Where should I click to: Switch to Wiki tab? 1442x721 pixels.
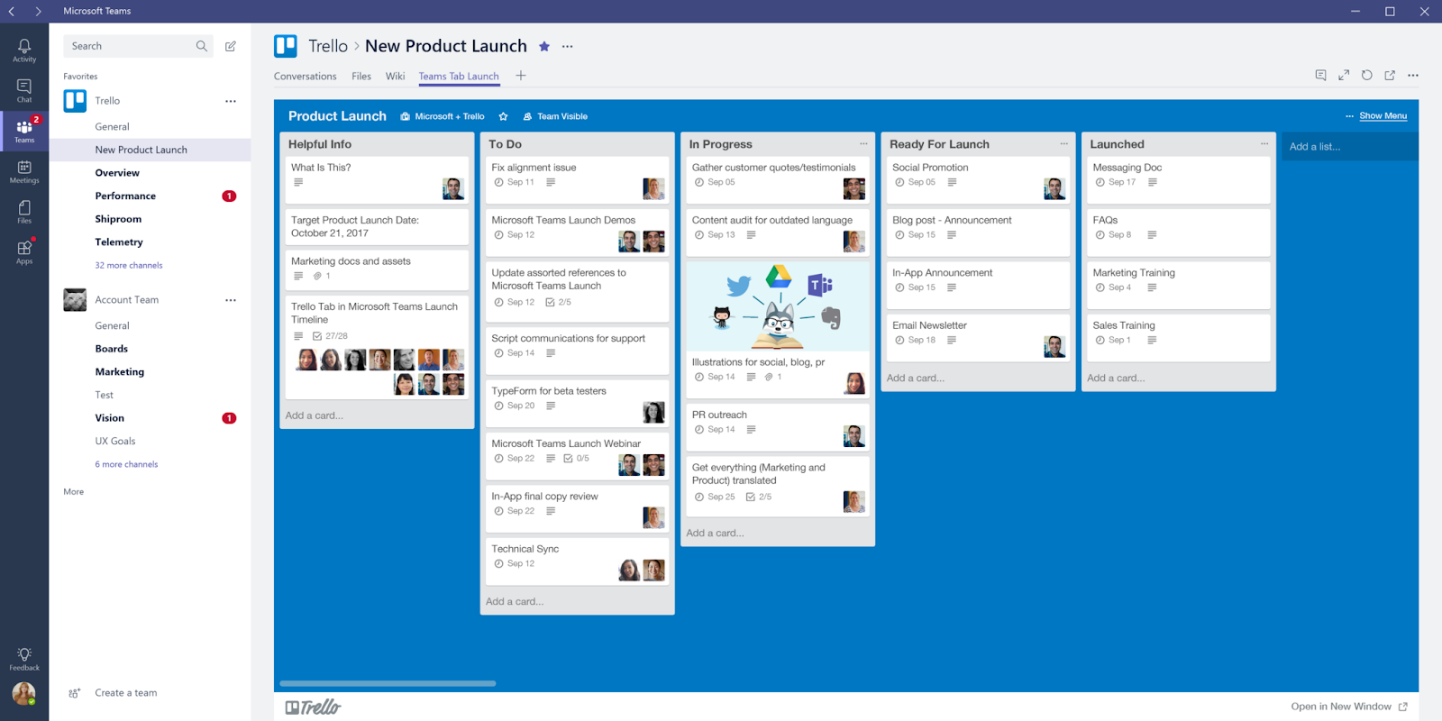pyautogui.click(x=395, y=77)
